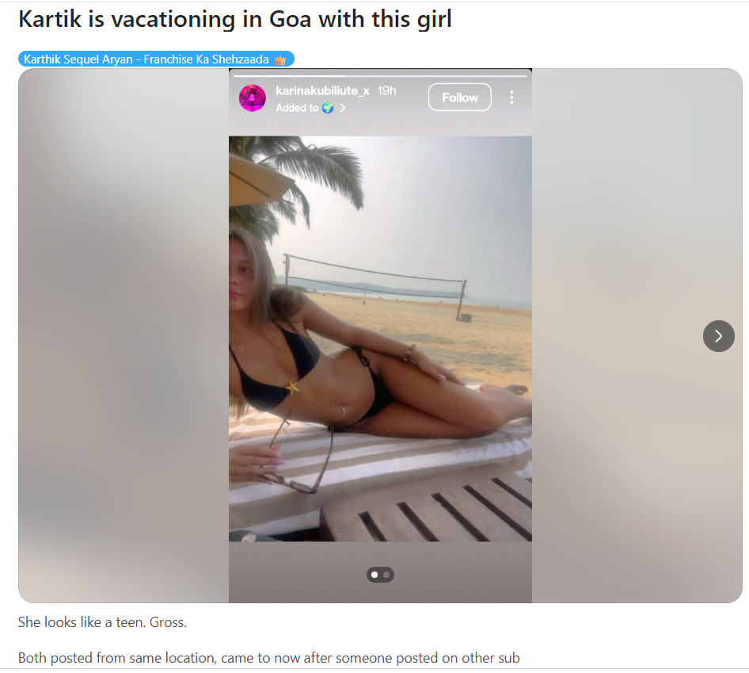Viewport: 749px width, 673px height.
Task: Click the crown emoji in the post flair
Action: 280,59
